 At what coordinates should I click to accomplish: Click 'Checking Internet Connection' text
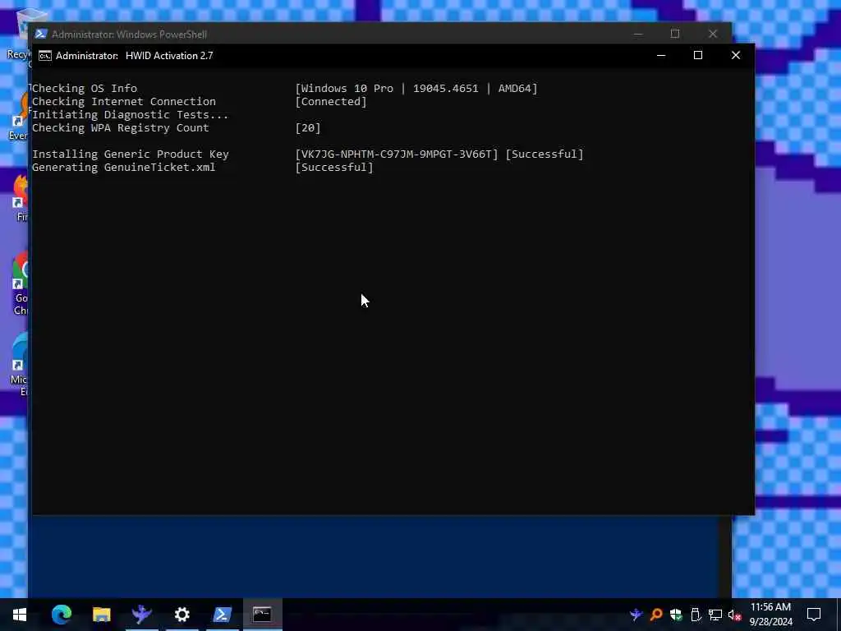pyautogui.click(x=124, y=101)
